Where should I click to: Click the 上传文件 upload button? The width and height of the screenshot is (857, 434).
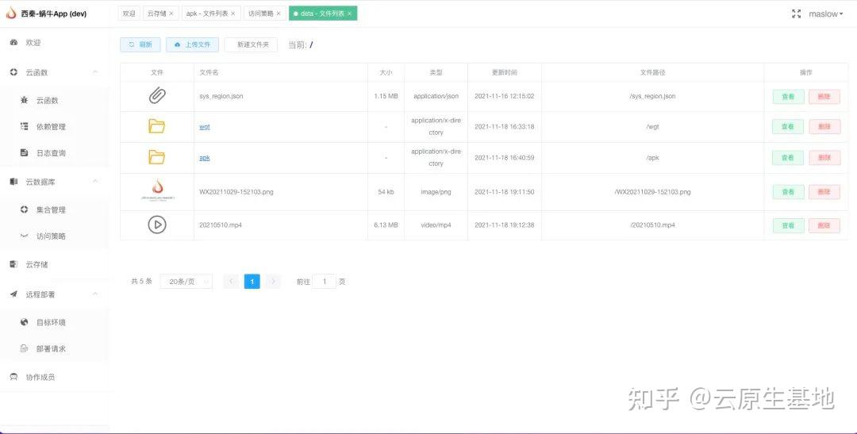192,44
